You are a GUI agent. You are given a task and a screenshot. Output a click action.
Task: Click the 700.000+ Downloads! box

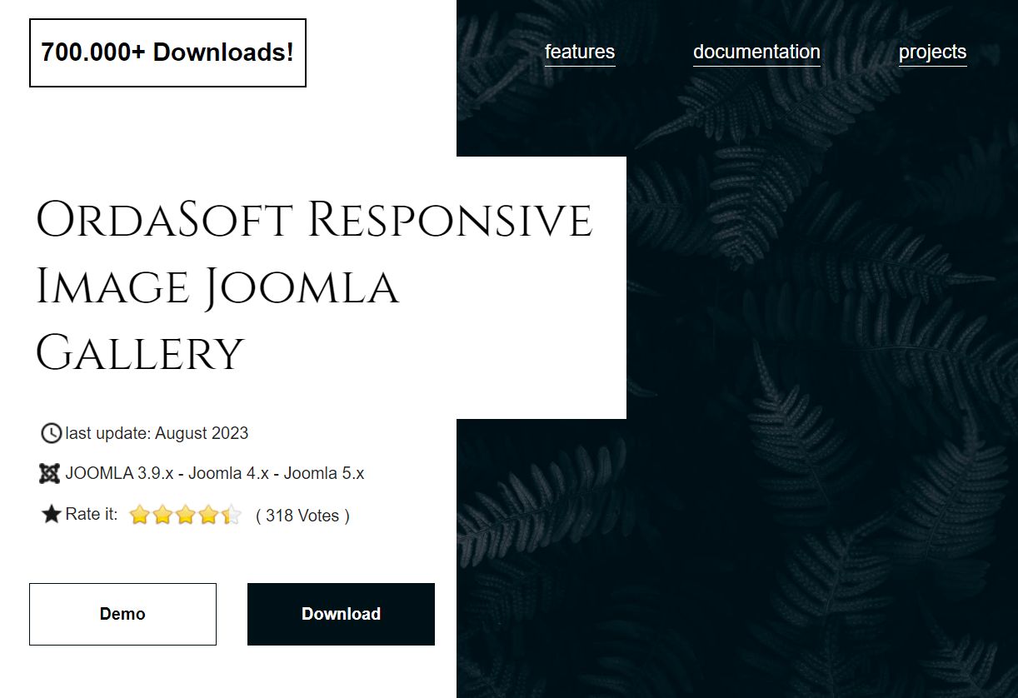(167, 52)
